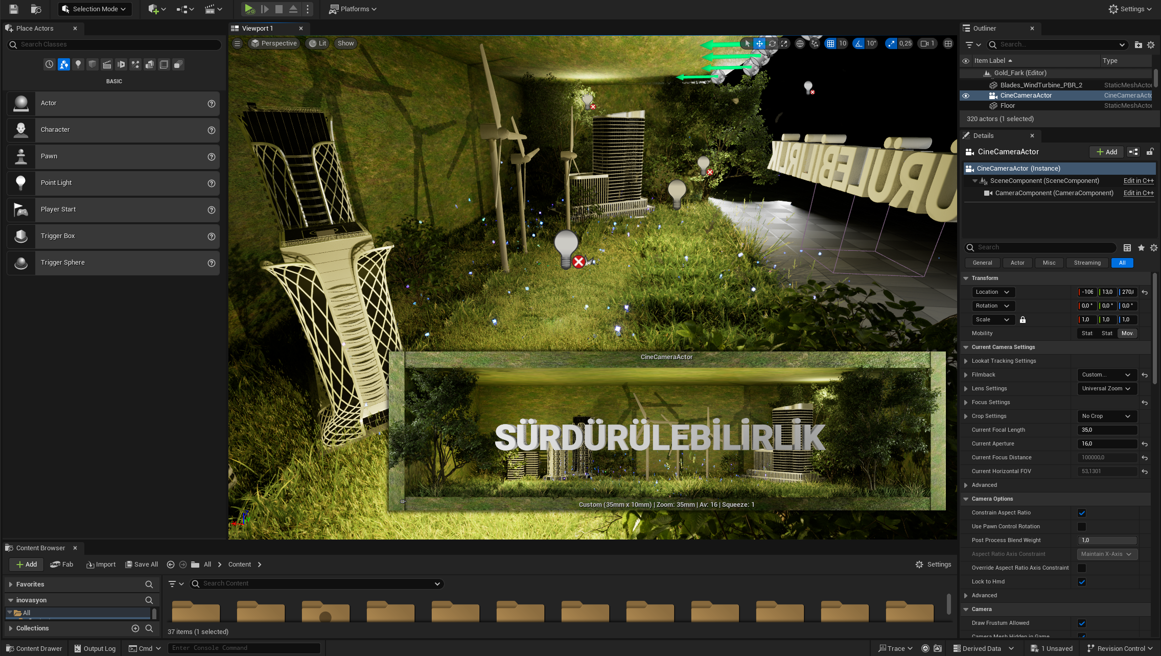Open the Details property matrix table icon

[1127, 248]
